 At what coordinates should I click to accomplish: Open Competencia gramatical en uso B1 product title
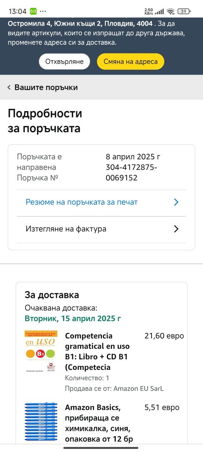(x=97, y=351)
